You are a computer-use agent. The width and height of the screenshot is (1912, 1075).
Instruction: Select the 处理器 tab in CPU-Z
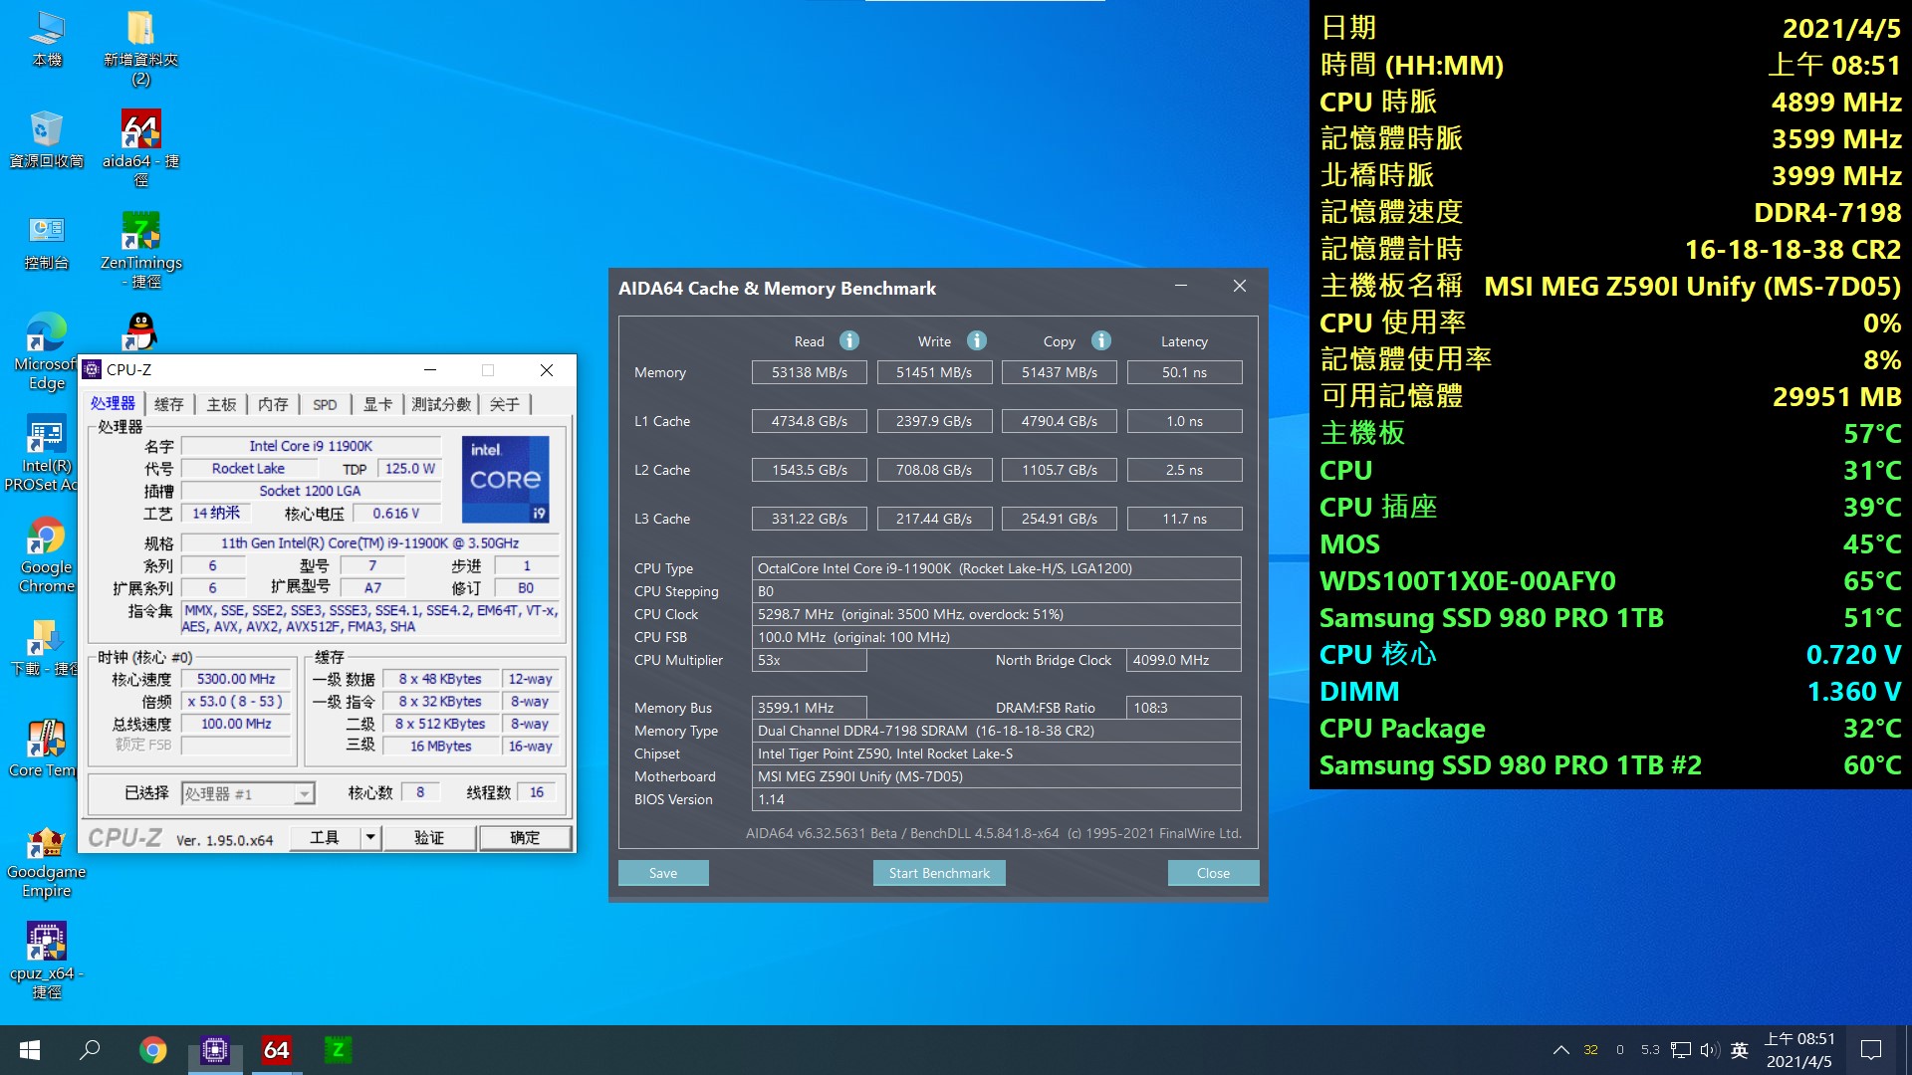click(113, 403)
